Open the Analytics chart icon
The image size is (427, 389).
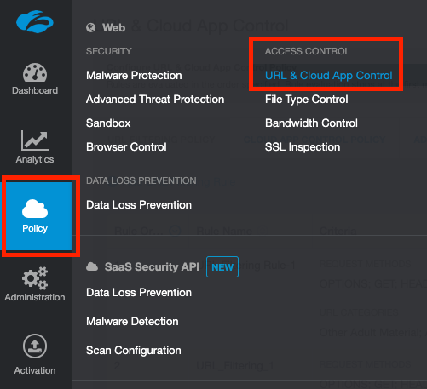(x=35, y=140)
